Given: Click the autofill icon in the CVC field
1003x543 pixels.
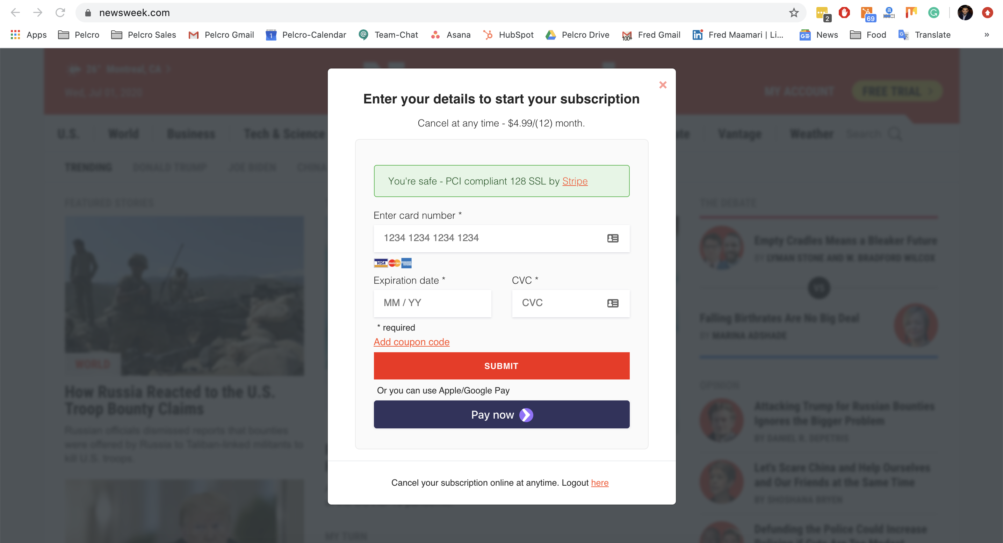Looking at the screenshot, I should 613,303.
